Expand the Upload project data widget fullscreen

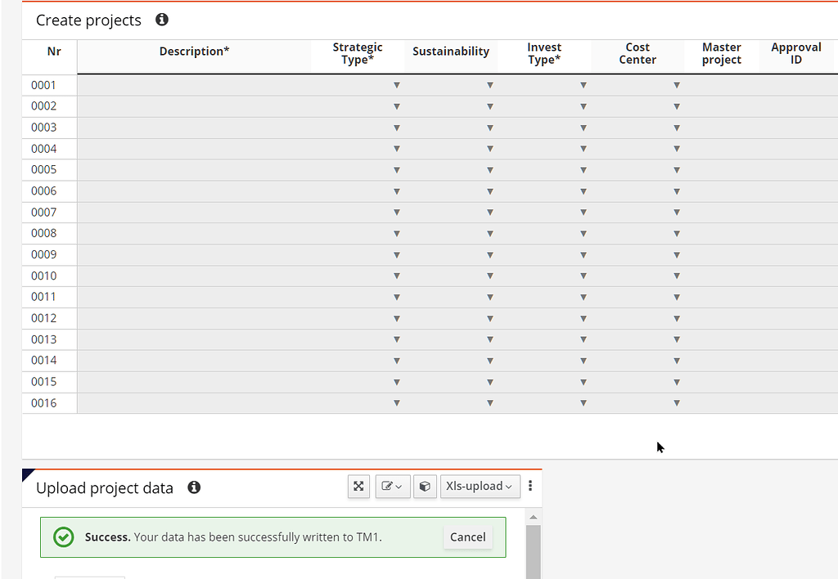(x=358, y=486)
